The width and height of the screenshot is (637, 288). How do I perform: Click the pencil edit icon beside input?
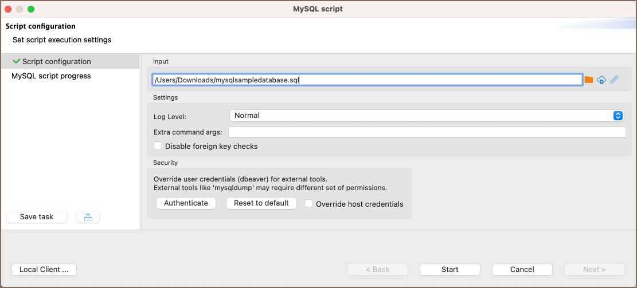(x=614, y=80)
